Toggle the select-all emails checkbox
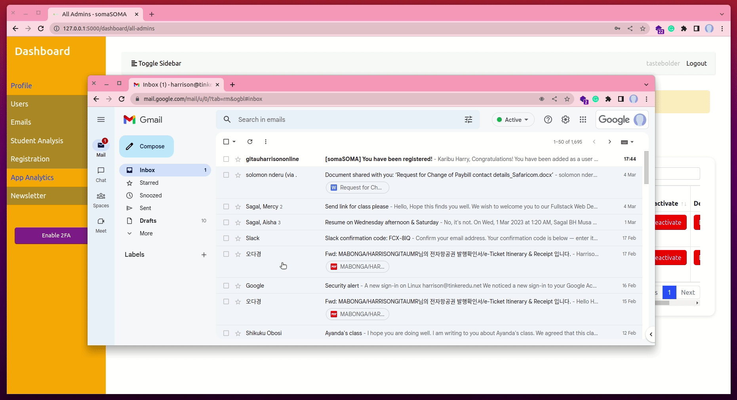This screenshot has height=400, width=737. 226,142
